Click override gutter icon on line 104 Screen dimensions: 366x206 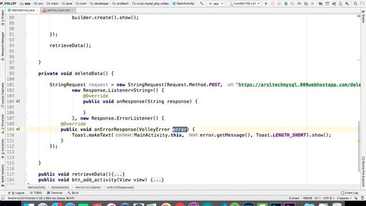click(18, 101)
